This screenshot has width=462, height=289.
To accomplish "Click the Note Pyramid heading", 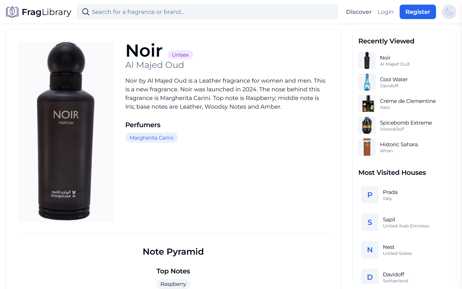I will 173,252.
